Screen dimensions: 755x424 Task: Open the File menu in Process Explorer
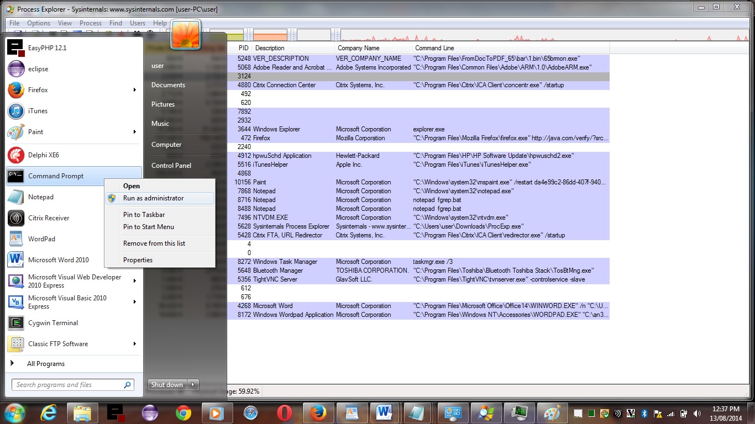tap(14, 23)
